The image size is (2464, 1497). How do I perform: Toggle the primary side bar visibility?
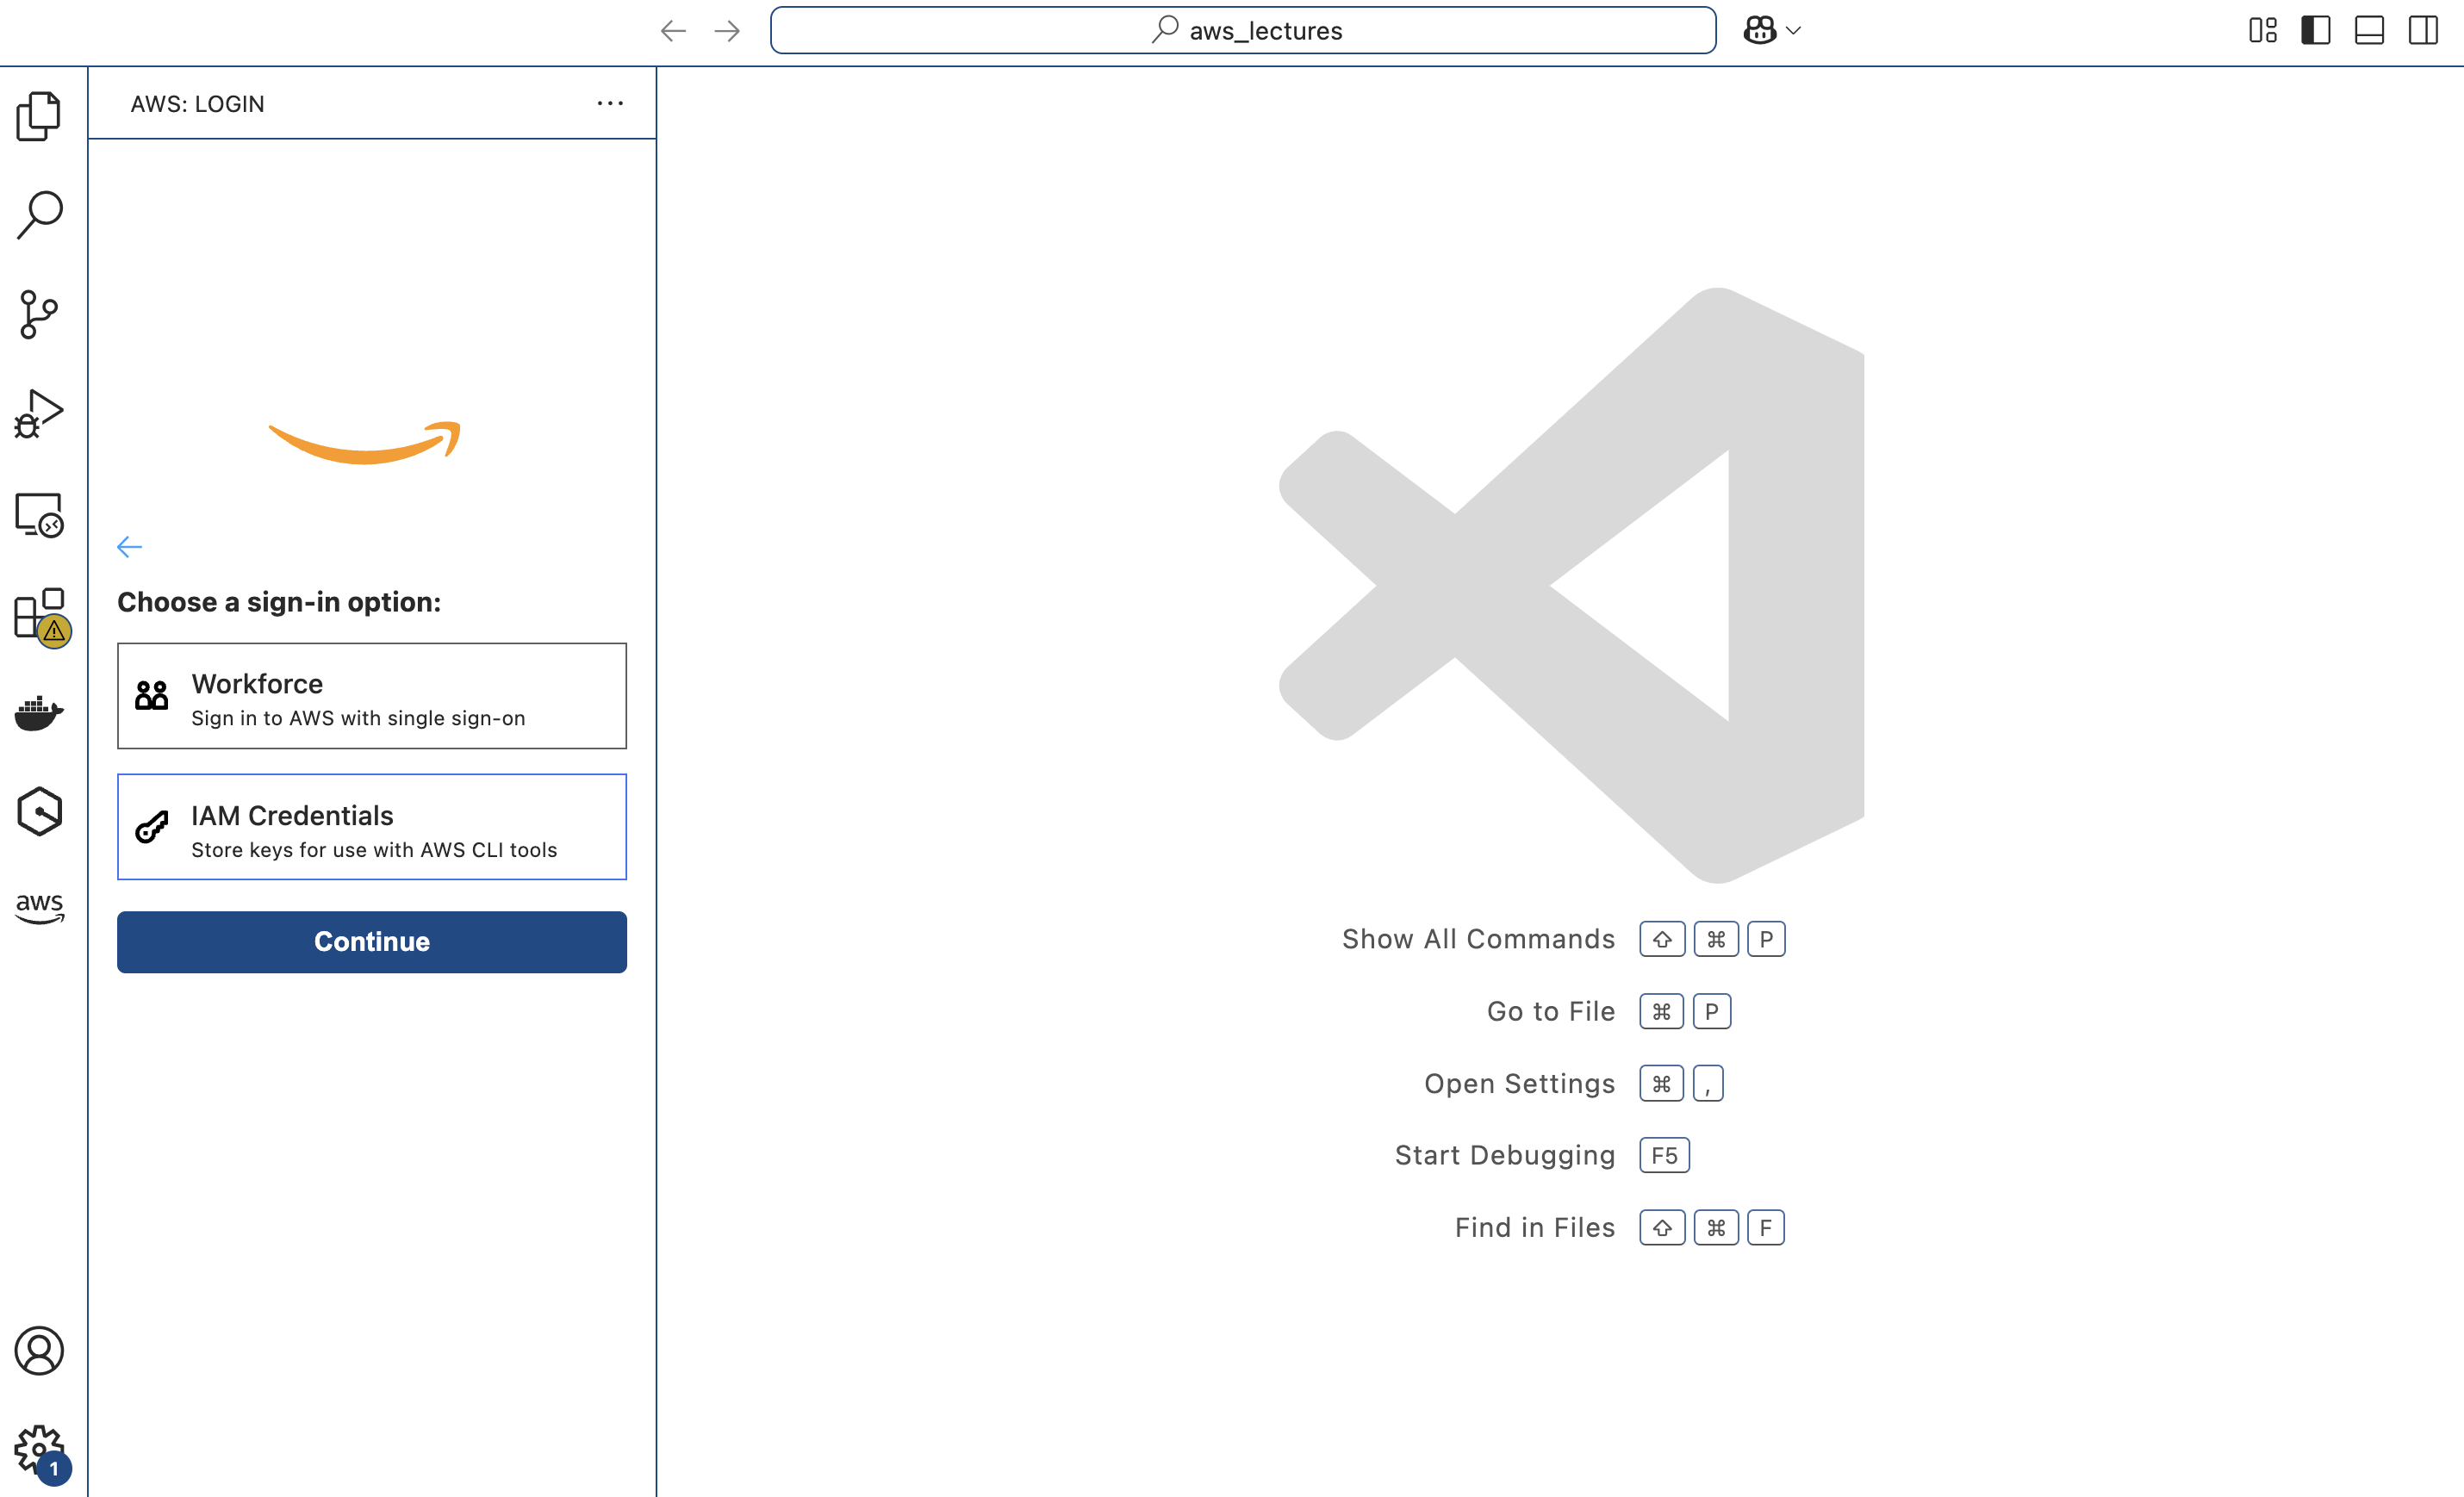pos(2316,30)
